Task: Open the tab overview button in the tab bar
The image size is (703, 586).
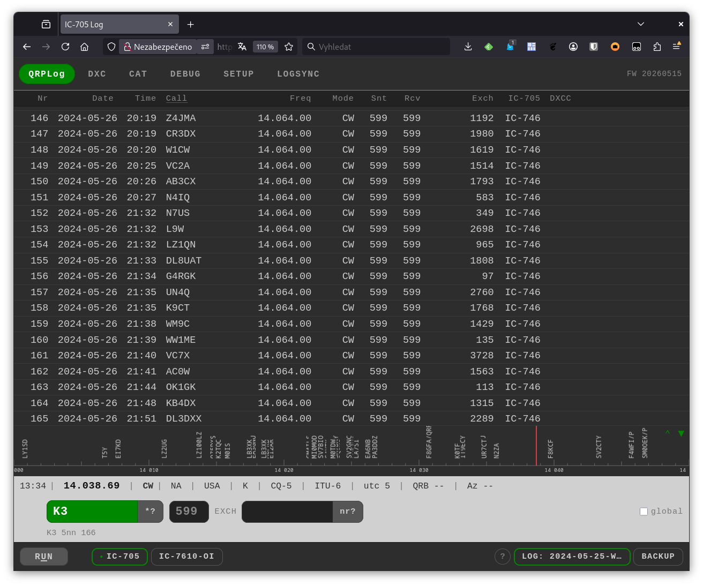Action: 46,24
